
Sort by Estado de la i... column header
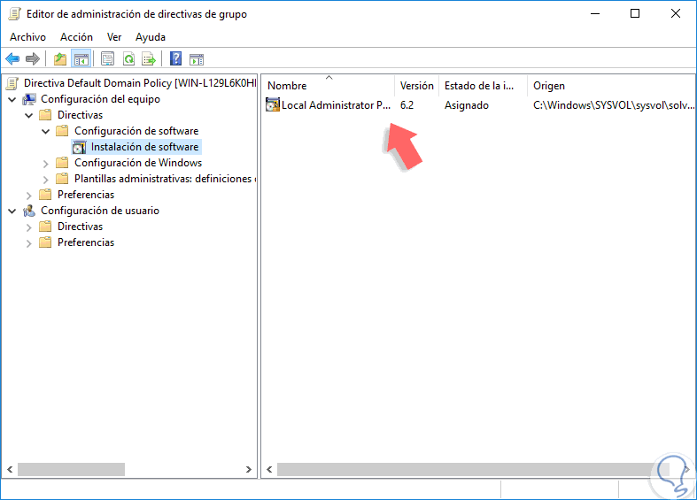point(483,85)
